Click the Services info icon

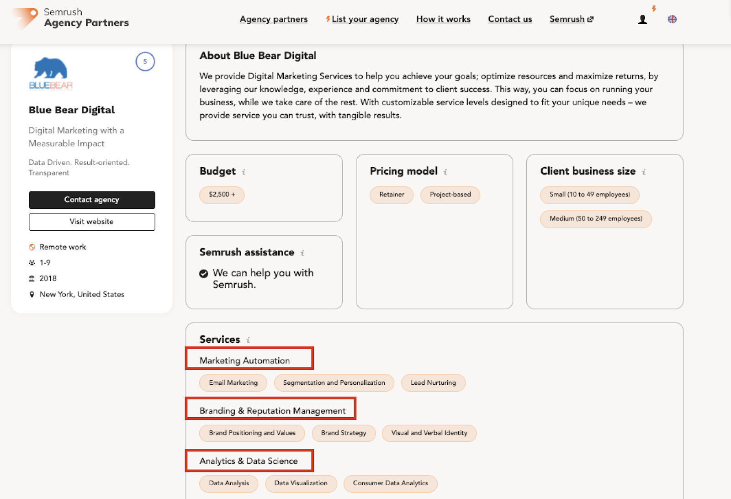(x=248, y=340)
